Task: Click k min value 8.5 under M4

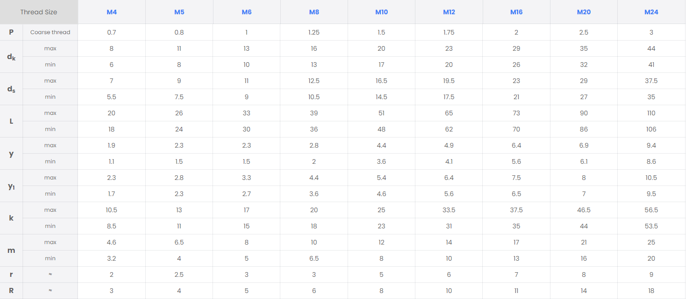Action: click(112, 226)
